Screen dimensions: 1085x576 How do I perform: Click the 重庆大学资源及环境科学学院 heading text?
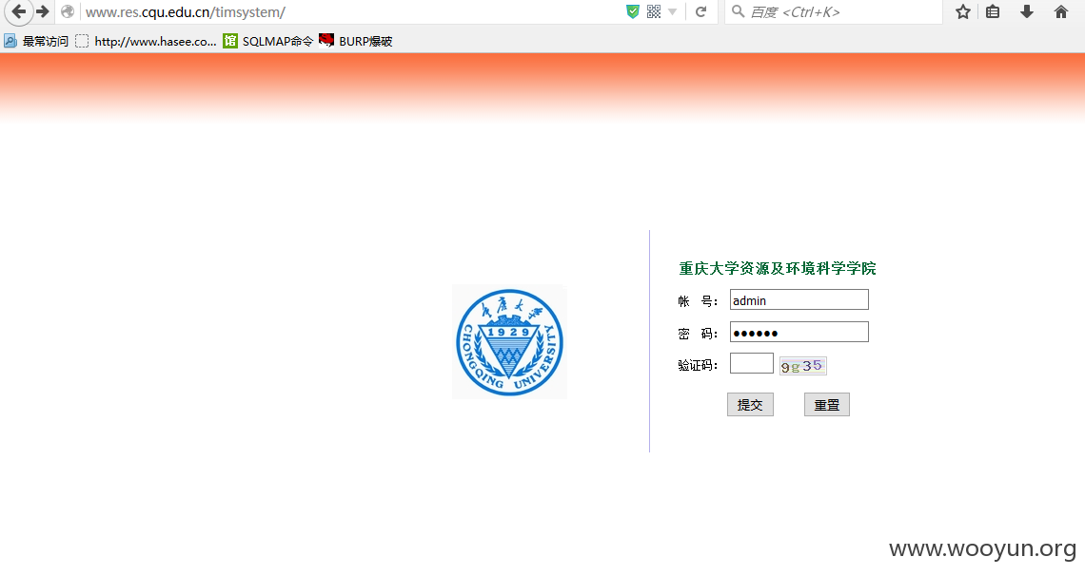(x=777, y=268)
